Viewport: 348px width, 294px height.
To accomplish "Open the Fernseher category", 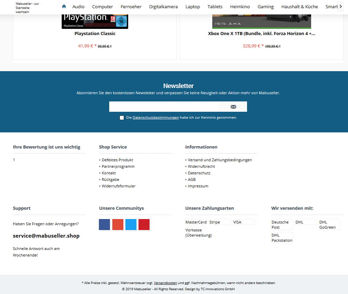I will [131, 7].
